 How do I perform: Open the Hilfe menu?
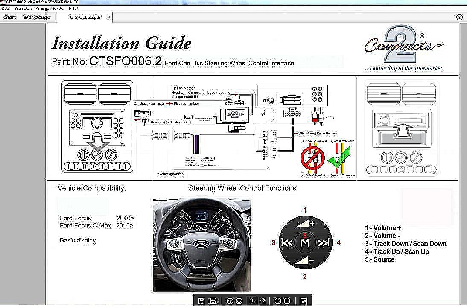(73, 9)
